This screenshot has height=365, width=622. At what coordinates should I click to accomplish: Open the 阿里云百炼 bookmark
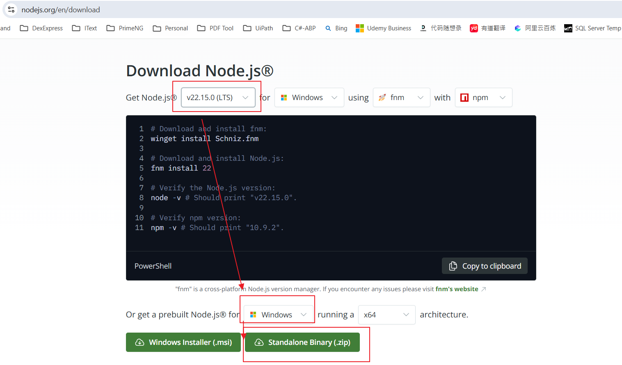535,28
